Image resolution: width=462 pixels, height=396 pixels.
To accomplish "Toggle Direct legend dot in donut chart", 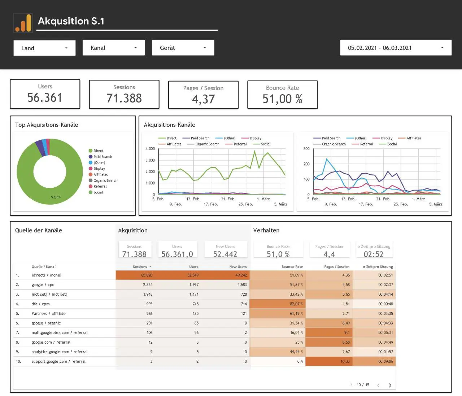I will click(x=91, y=151).
